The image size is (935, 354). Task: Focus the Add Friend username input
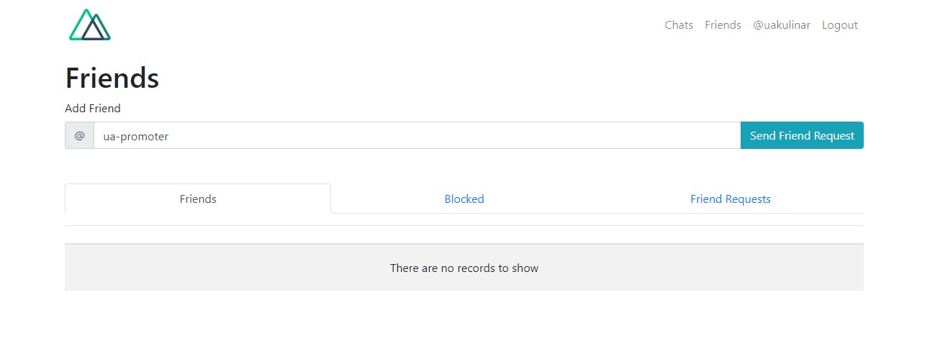pos(417,135)
